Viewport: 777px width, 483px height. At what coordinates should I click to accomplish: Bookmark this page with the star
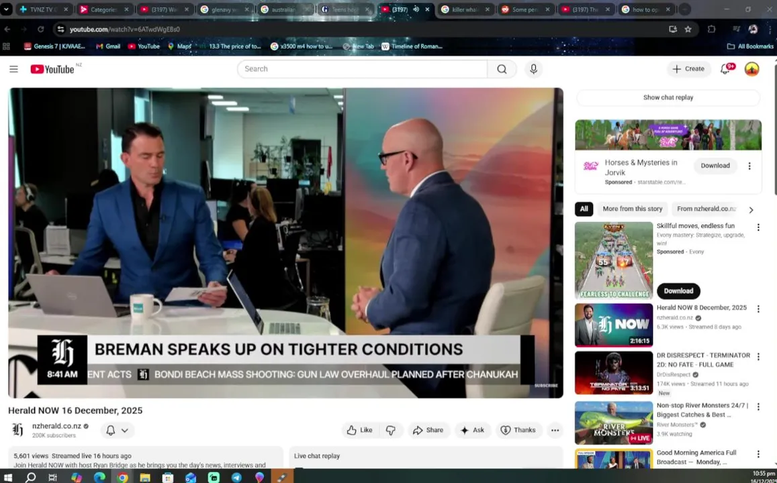coord(688,30)
